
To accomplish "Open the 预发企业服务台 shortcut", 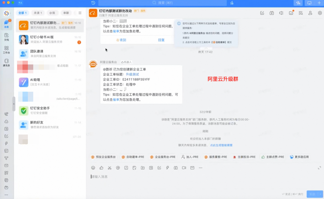I will pyautogui.click(x=103, y=157).
